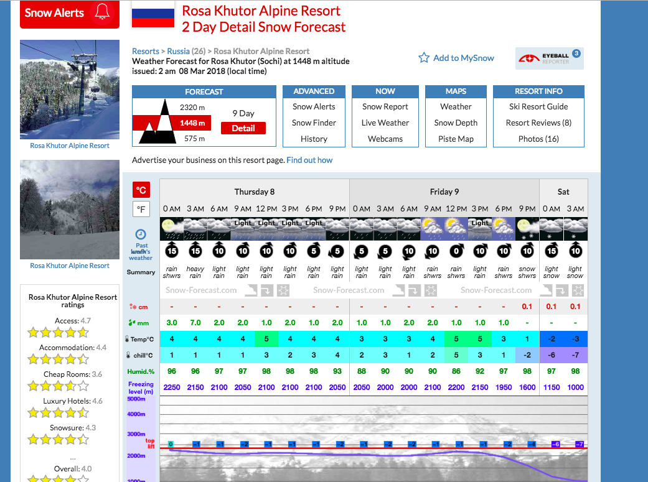This screenshot has height=482, width=648.
Task: Open Ski Resort Guide link
Action: (538, 106)
